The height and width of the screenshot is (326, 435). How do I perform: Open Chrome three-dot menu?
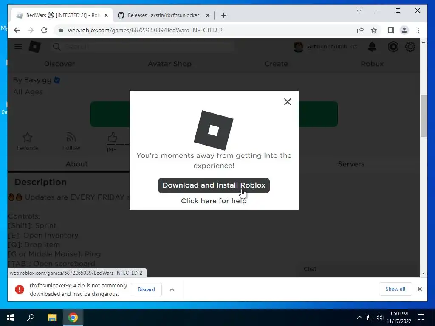418,30
